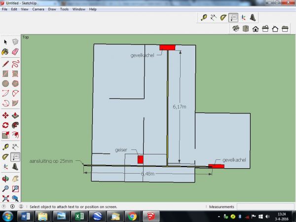This screenshot has width=296, height=222.
Task: Select the Push/Pull tool
Action: click(x=15, y=115)
